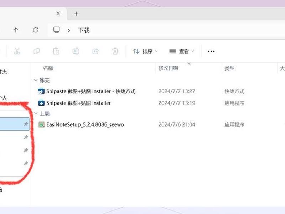Image resolution: width=285 pixels, height=214 pixels.
Task: Sort by 名称 column header
Action: tap(48, 68)
